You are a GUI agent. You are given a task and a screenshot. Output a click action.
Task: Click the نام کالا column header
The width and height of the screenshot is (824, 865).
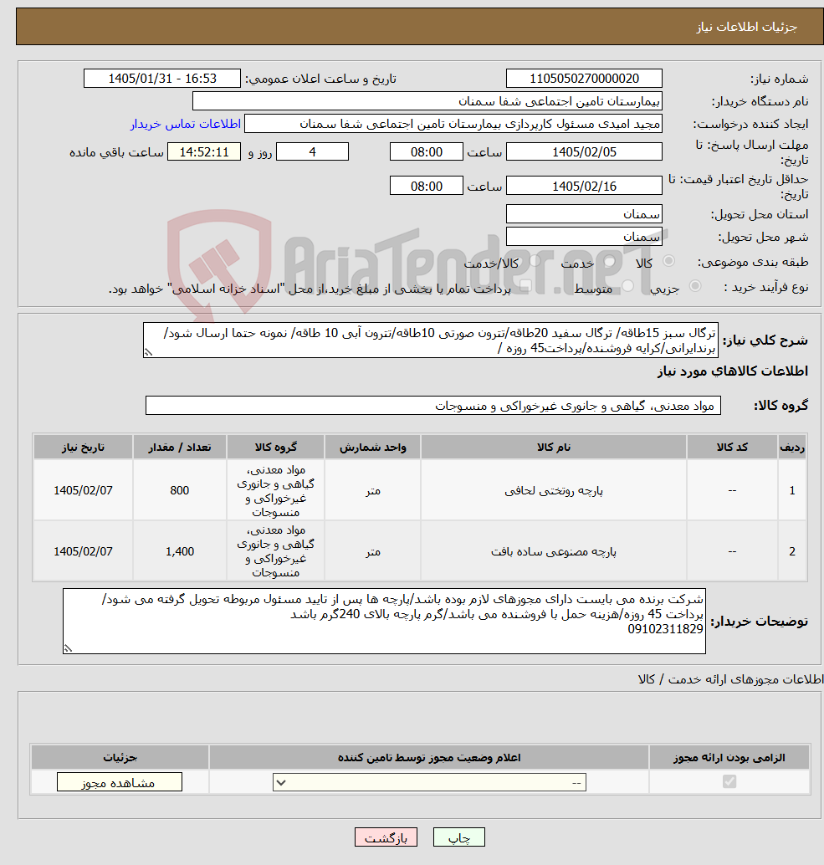click(x=554, y=447)
